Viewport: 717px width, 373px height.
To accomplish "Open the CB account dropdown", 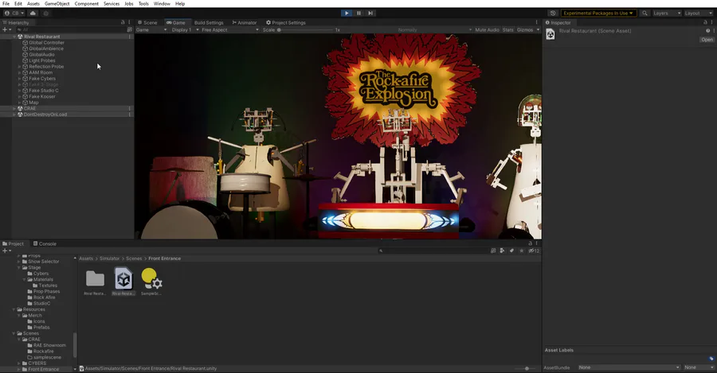I will (14, 14).
